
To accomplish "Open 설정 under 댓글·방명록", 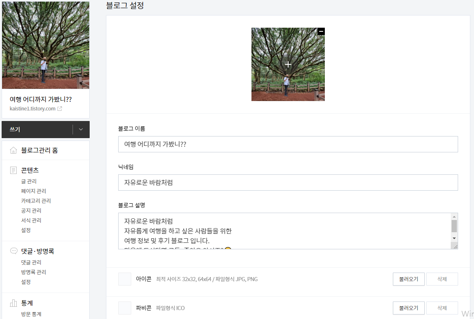I will pyautogui.click(x=26, y=282).
